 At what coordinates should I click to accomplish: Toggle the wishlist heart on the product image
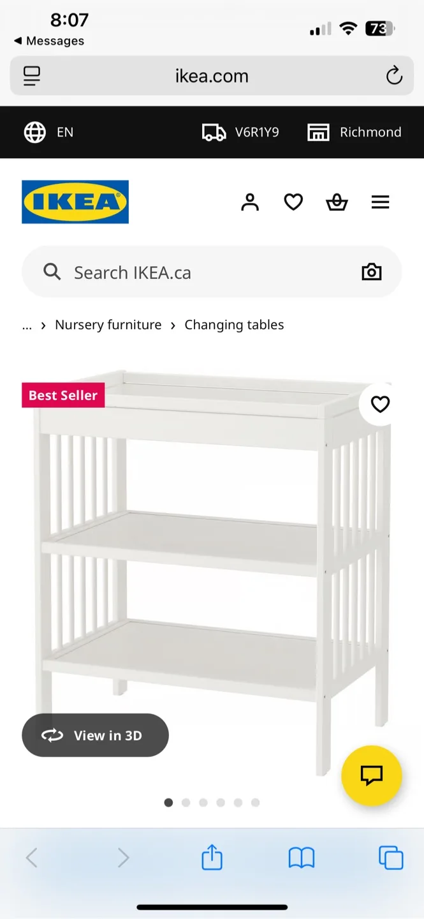click(x=380, y=404)
